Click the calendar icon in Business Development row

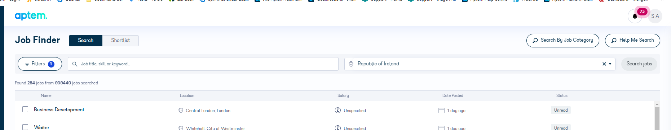coord(441,110)
